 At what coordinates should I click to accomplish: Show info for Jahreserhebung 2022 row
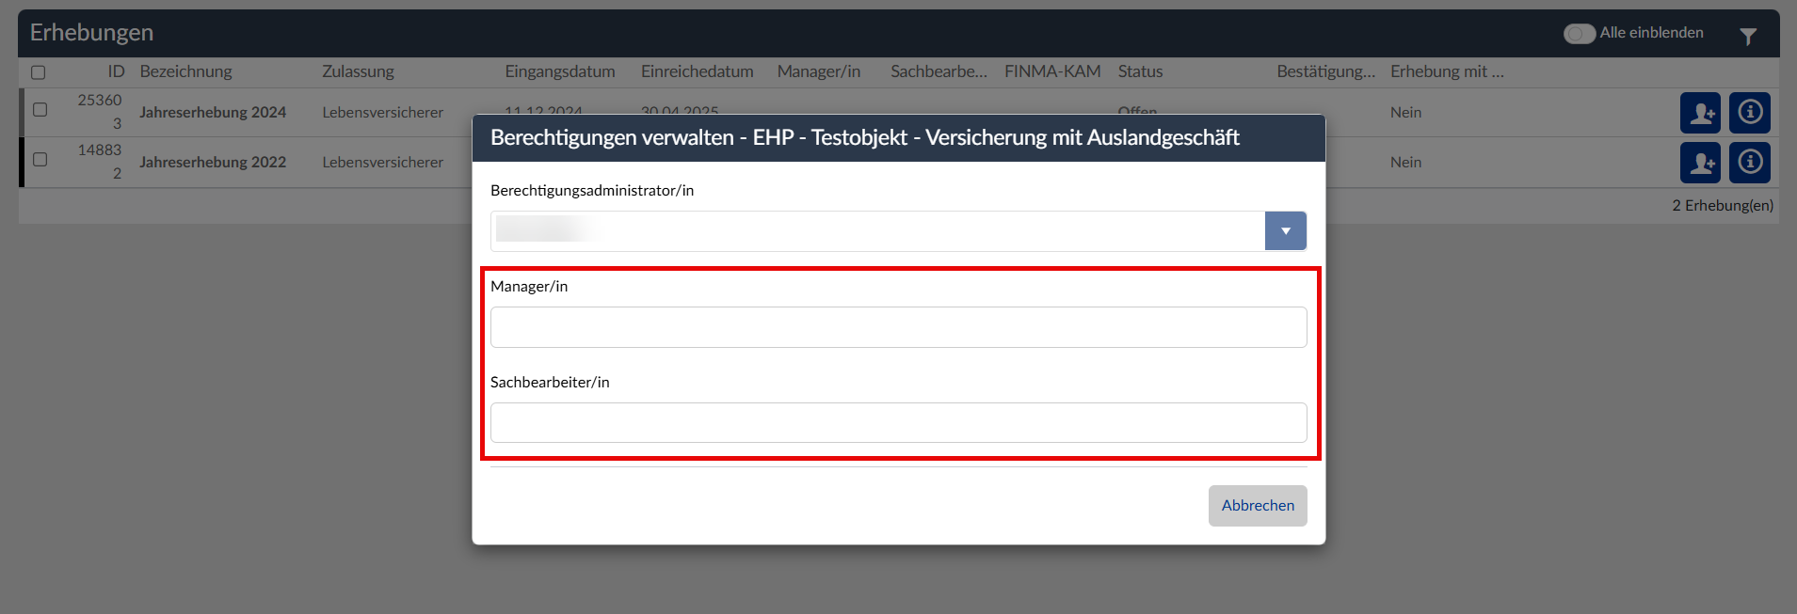(1749, 163)
